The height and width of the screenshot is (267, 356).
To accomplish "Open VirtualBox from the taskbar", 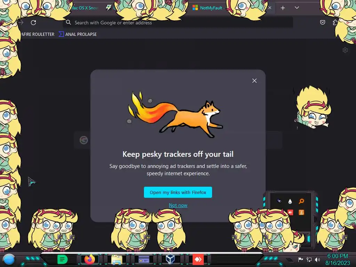I will pyautogui.click(x=170, y=259).
